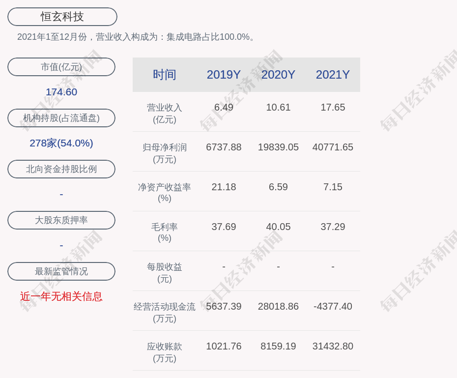The width and height of the screenshot is (457, 378).
Task: Click the 恒玄科技 company name pill
Action: [x=62, y=17]
